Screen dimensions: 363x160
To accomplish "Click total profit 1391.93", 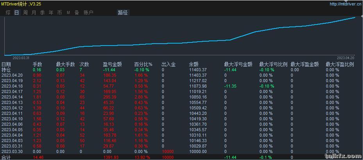I will point(111,157).
